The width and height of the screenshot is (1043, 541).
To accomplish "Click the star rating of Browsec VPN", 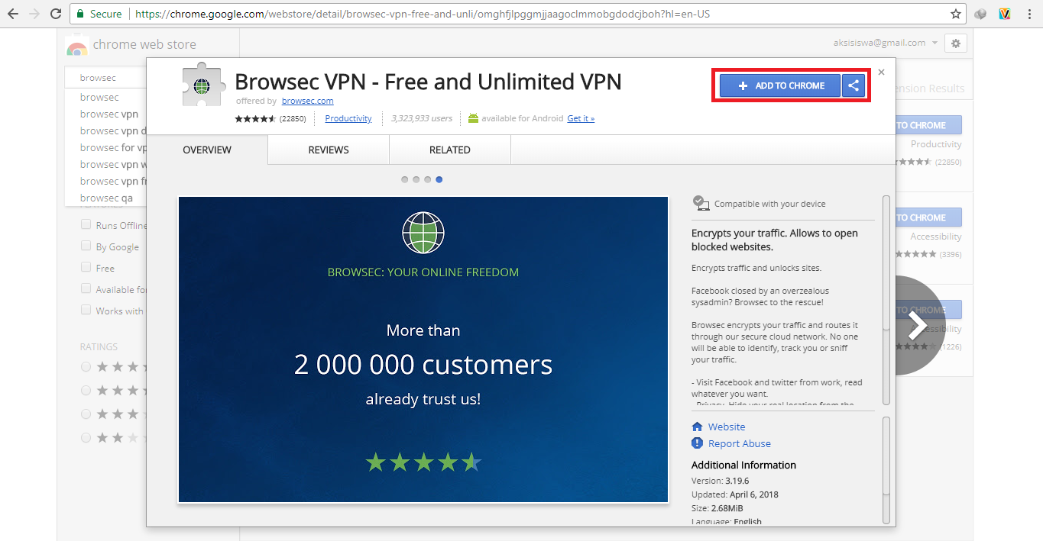I will tap(255, 119).
